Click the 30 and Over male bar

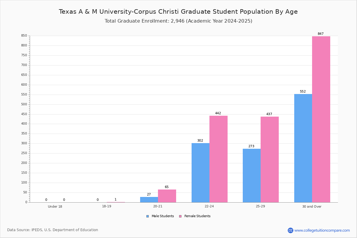(x=303, y=148)
